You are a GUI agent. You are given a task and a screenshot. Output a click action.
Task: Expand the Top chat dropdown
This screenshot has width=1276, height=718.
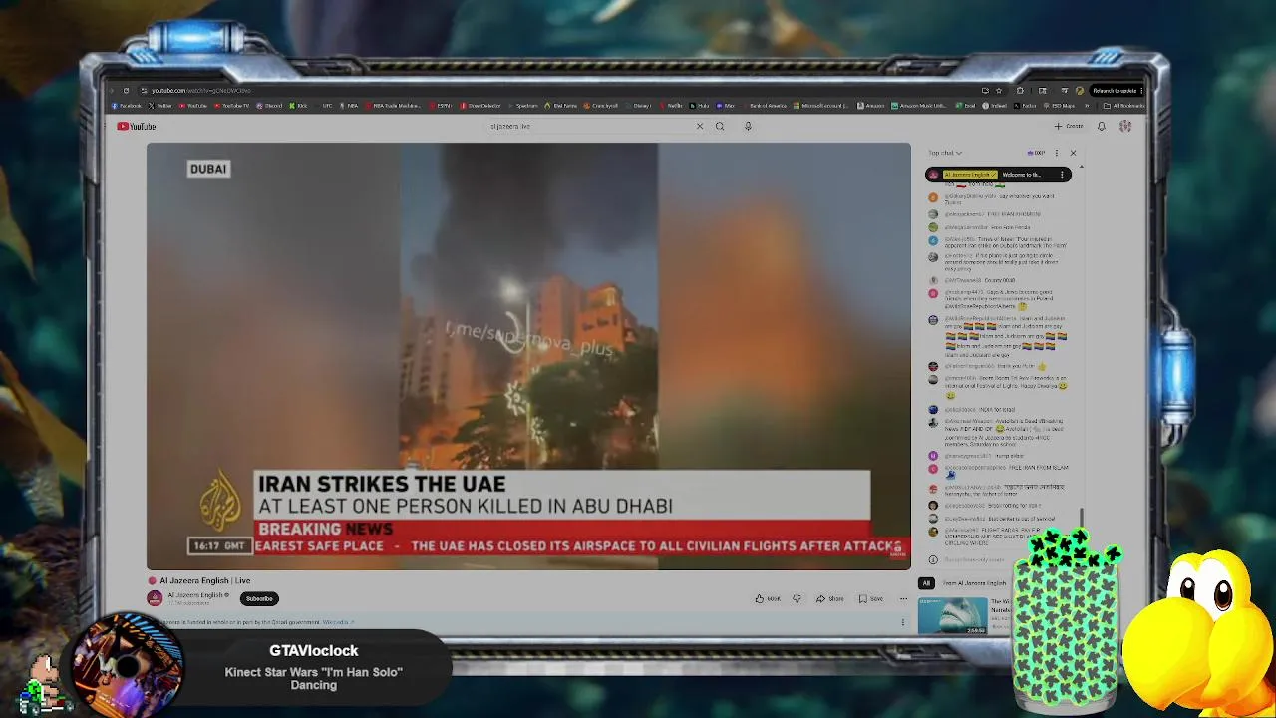click(x=944, y=153)
